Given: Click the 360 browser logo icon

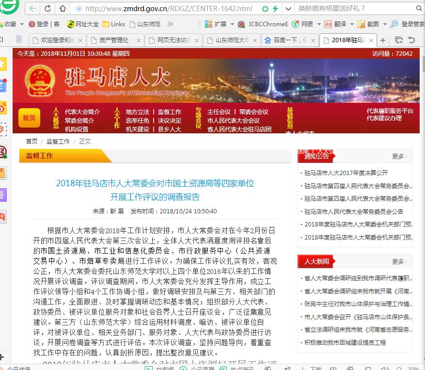Looking at the screenshot, I should coord(10,7).
